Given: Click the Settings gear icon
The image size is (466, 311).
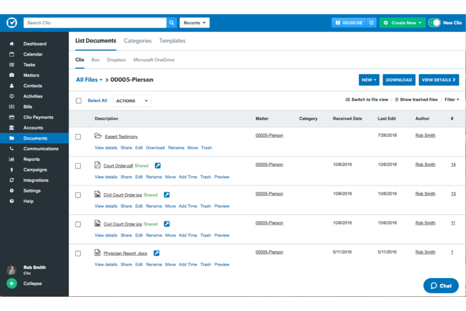Looking at the screenshot, I should [x=12, y=191].
